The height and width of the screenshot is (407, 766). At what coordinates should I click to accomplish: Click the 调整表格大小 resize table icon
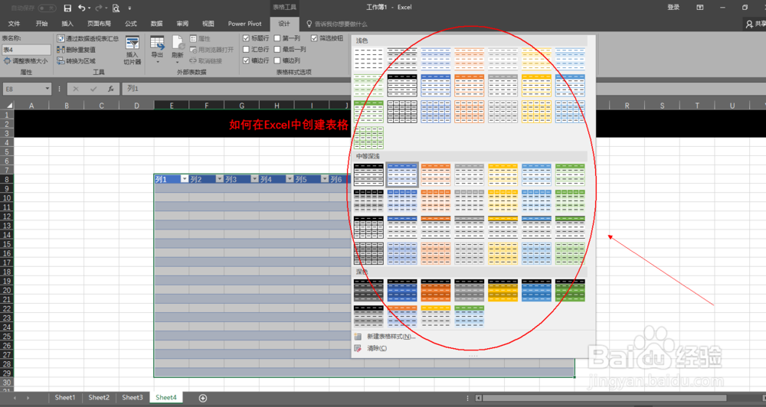(x=7, y=61)
